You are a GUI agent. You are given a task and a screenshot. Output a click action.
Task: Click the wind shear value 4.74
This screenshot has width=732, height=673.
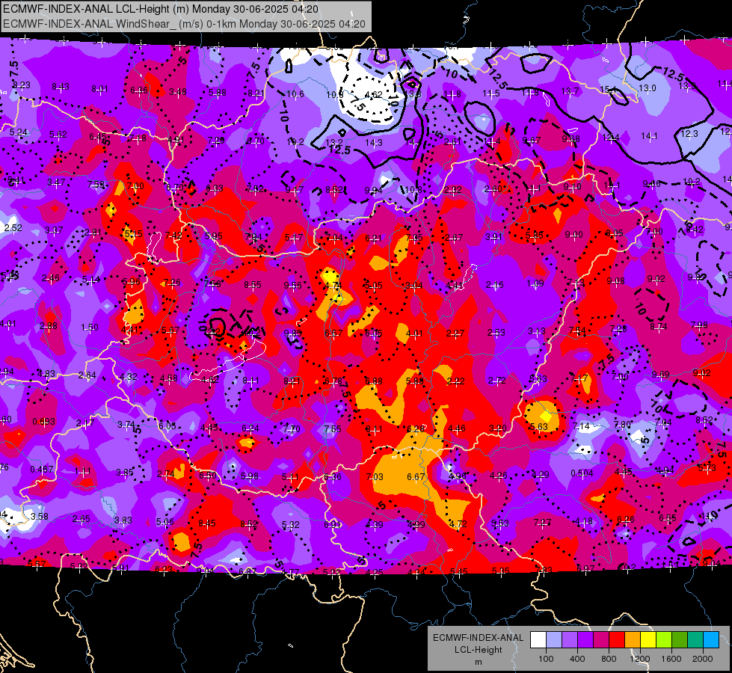tap(333, 286)
